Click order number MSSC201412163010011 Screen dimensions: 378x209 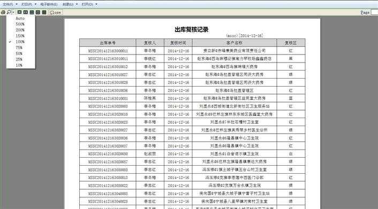(108, 59)
